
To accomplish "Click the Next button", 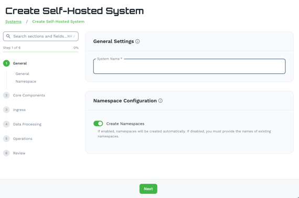I will click(148, 189).
